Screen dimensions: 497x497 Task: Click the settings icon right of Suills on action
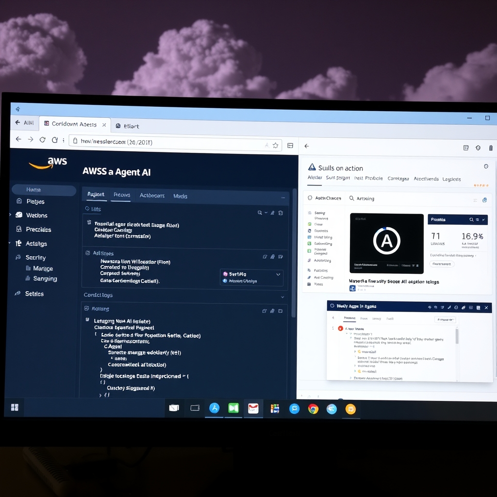point(486,166)
